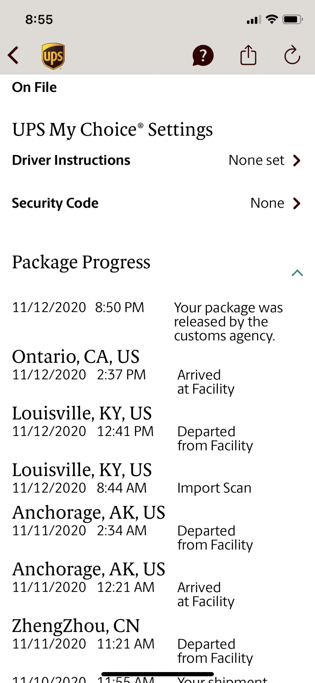
Task: Tap the Wi-Fi status icon
Action: [x=272, y=19]
